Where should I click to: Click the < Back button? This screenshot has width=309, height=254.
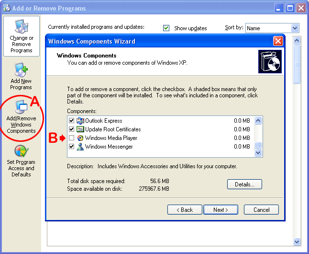[185, 209]
